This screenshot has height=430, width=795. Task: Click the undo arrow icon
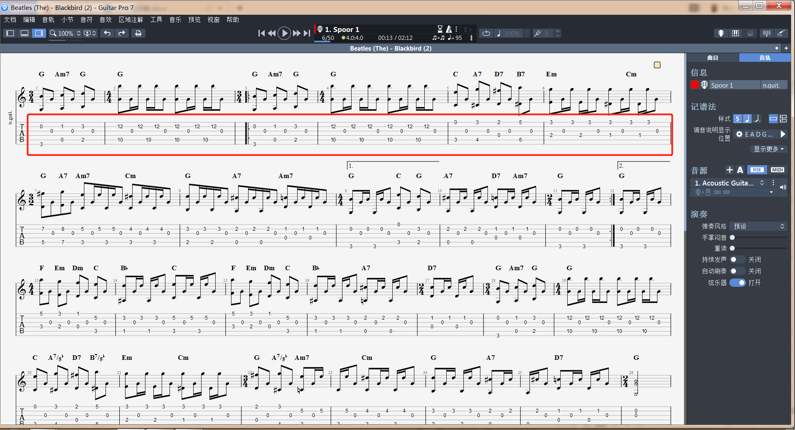pyautogui.click(x=107, y=33)
